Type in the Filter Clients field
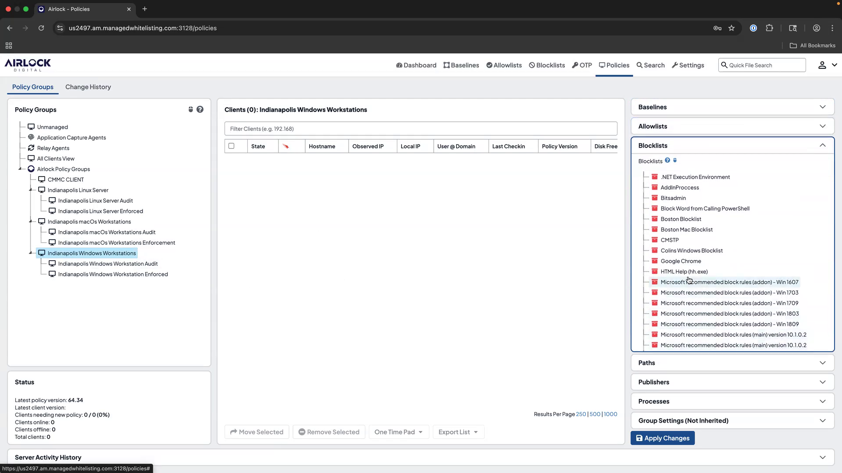The width and height of the screenshot is (842, 473). coord(421,128)
